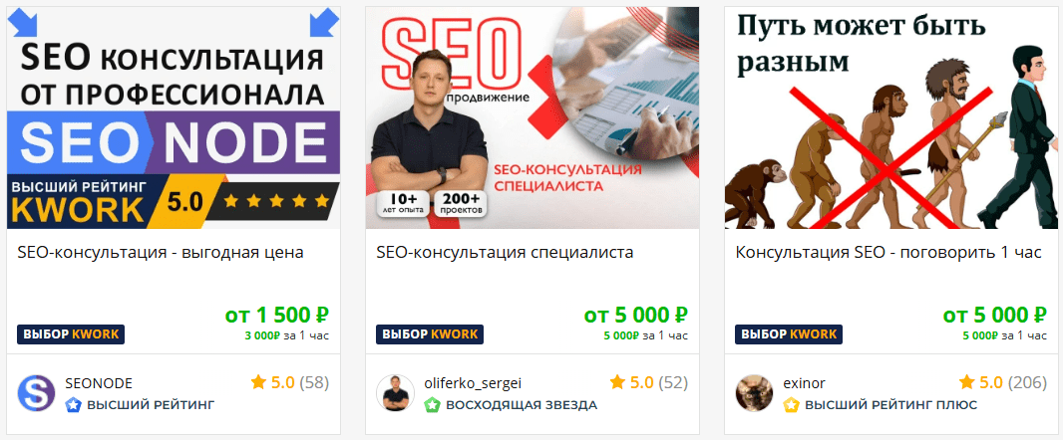Click the orange rating star for SEONODE

(x=258, y=382)
